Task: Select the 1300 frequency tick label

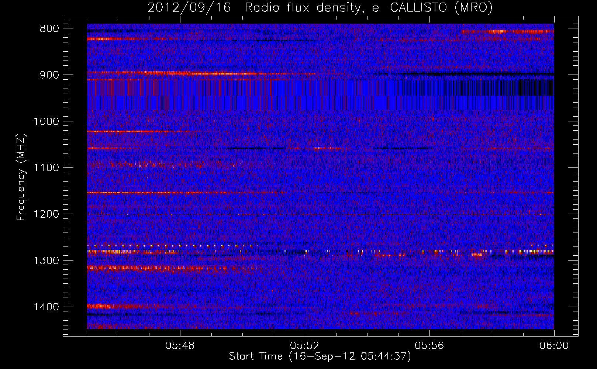Action: (46, 261)
